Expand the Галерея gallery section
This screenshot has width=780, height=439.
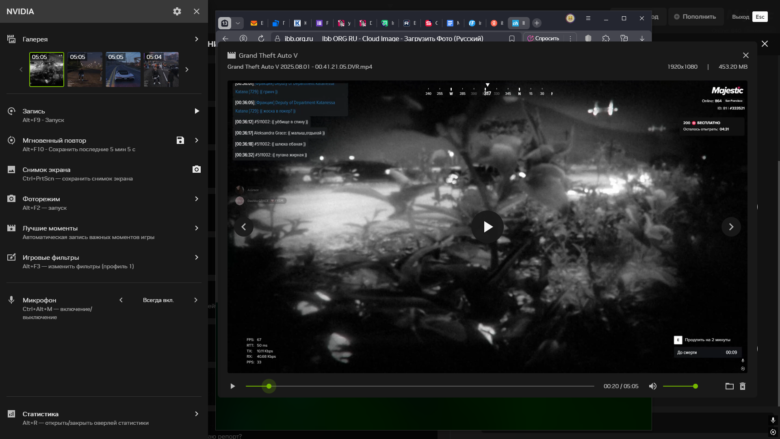click(197, 39)
